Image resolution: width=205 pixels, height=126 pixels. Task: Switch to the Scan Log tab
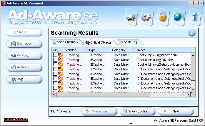point(129,42)
